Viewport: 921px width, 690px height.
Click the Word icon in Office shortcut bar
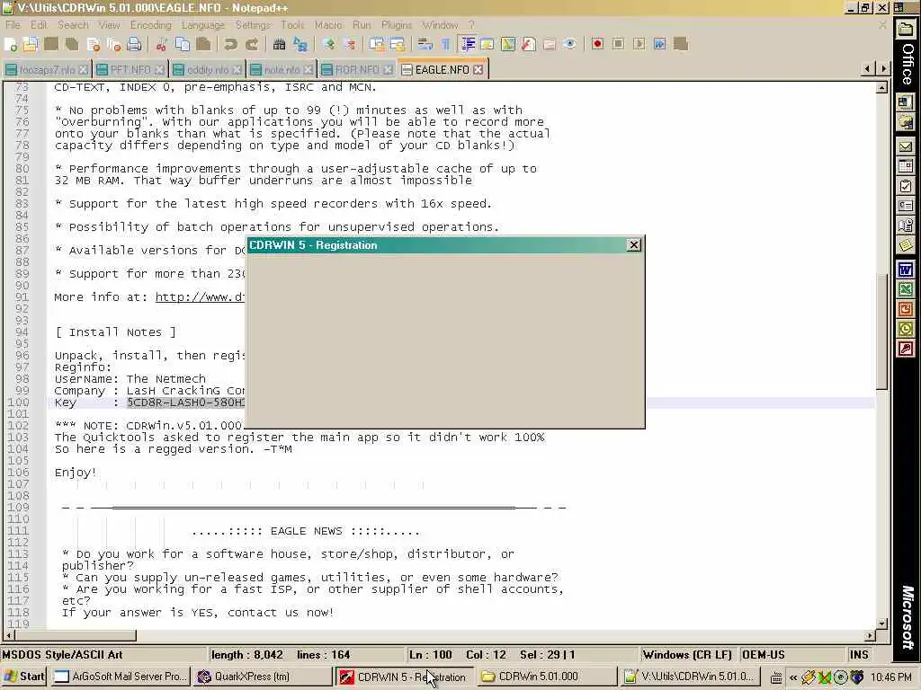(905, 270)
